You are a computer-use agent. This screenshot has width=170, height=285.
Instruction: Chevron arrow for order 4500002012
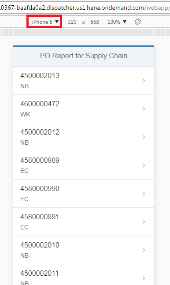click(144, 137)
